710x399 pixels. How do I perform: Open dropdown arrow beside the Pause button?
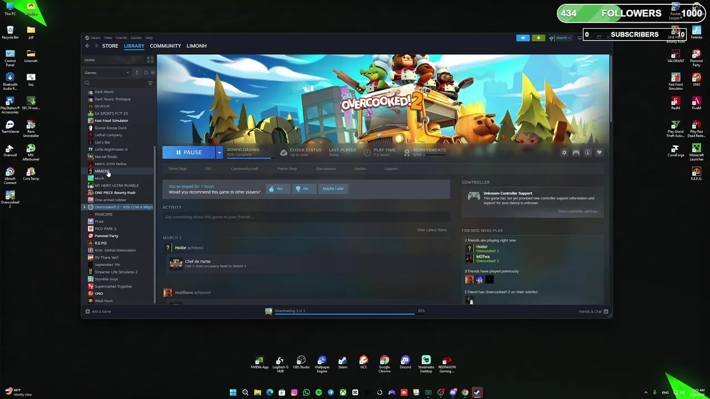click(x=219, y=152)
